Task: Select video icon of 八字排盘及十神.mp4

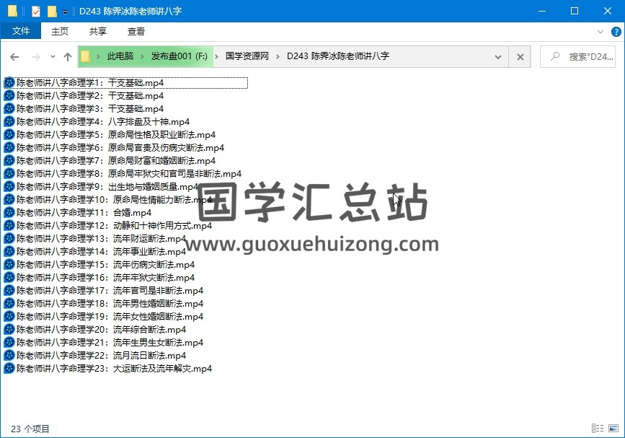Action: 9,122
